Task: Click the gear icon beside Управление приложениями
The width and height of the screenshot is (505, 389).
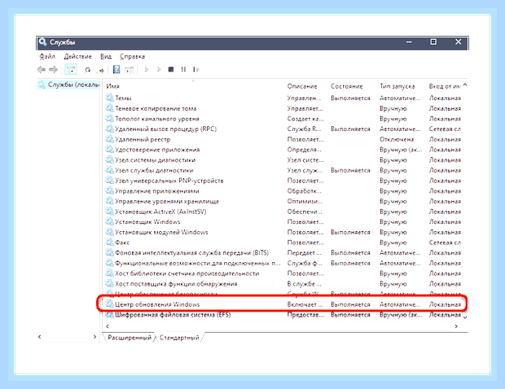Action: (x=109, y=190)
